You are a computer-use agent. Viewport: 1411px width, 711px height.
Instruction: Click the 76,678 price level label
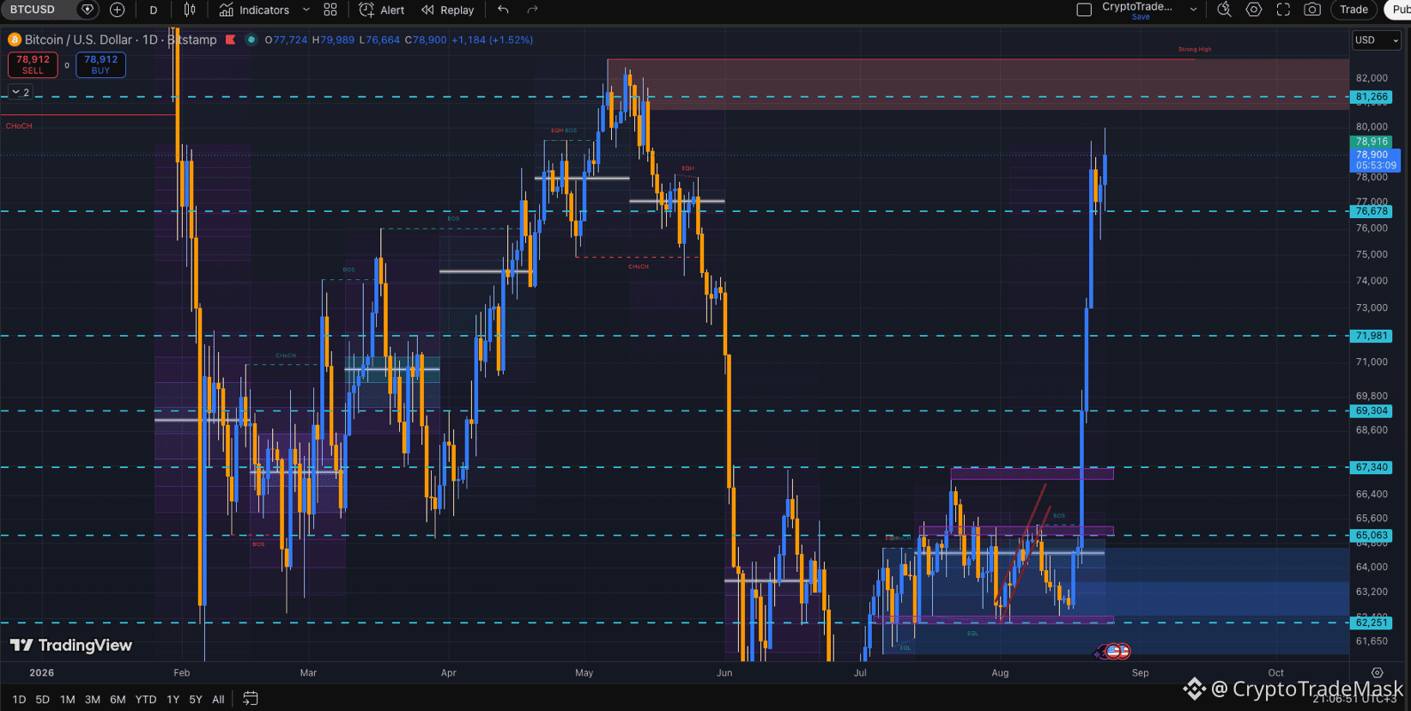pos(1372,211)
